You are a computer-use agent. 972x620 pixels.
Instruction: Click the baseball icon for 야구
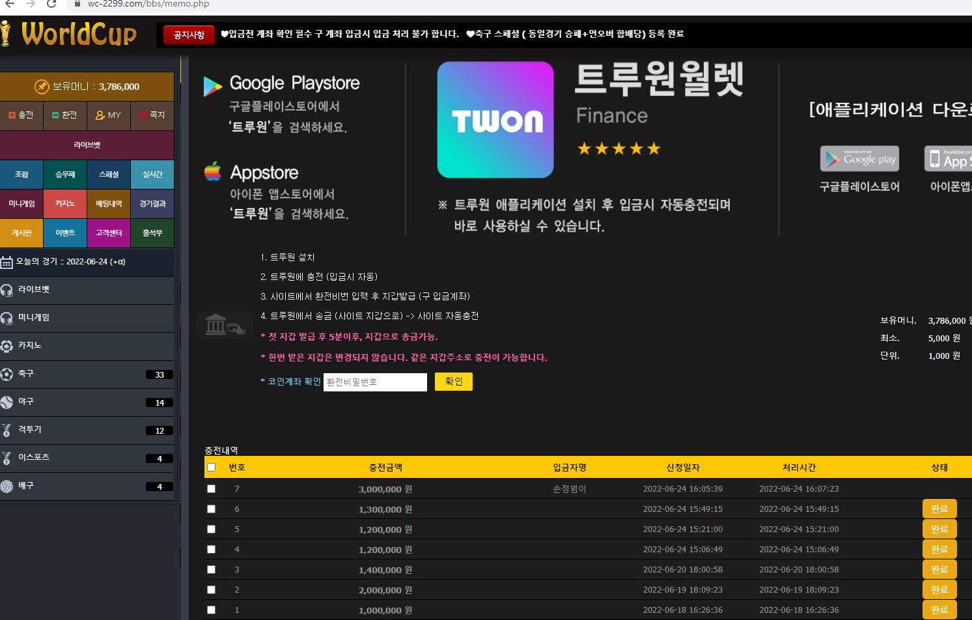pyautogui.click(x=7, y=402)
